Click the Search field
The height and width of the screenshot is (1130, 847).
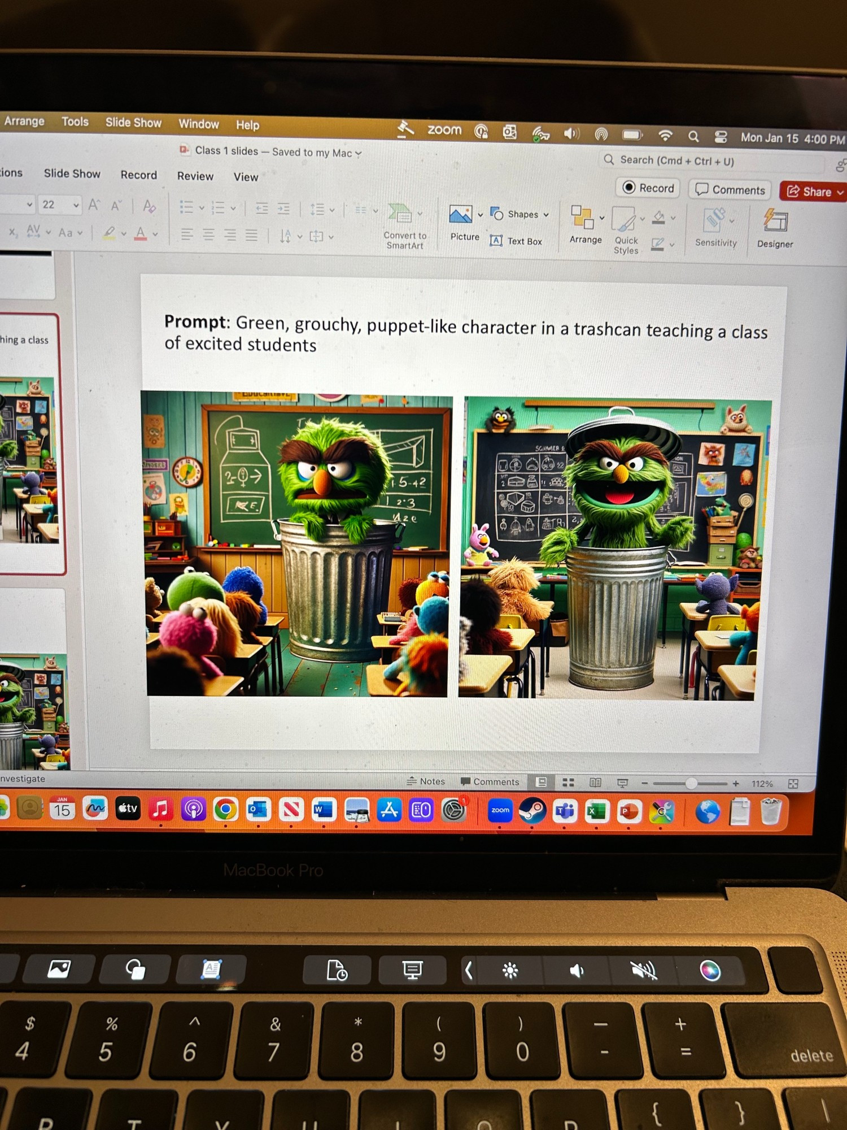pyautogui.click(x=711, y=161)
